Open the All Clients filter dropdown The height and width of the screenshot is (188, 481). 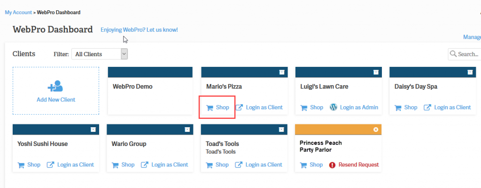tap(100, 54)
